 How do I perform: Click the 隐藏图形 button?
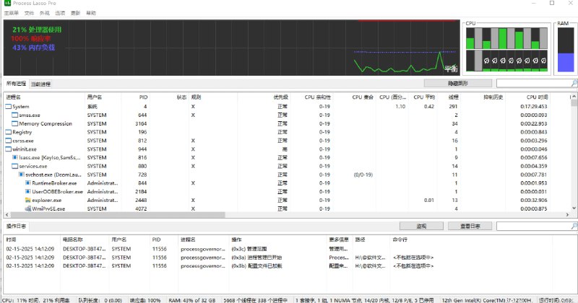tap(458, 84)
